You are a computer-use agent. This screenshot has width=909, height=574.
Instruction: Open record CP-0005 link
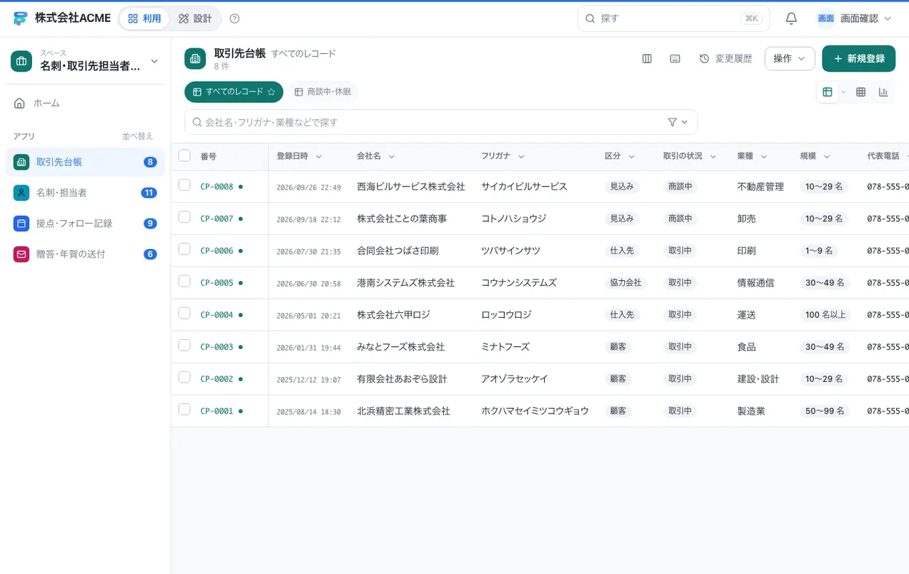pos(217,282)
